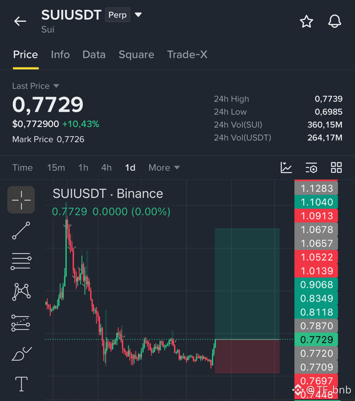Select the horizontal lines Fibonacci tool

point(21,261)
